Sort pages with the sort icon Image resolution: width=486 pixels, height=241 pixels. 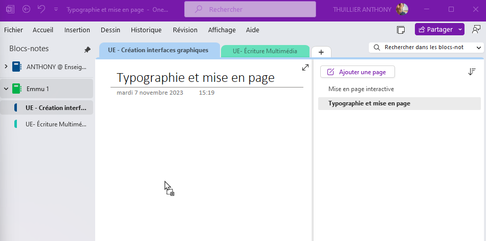pos(472,72)
